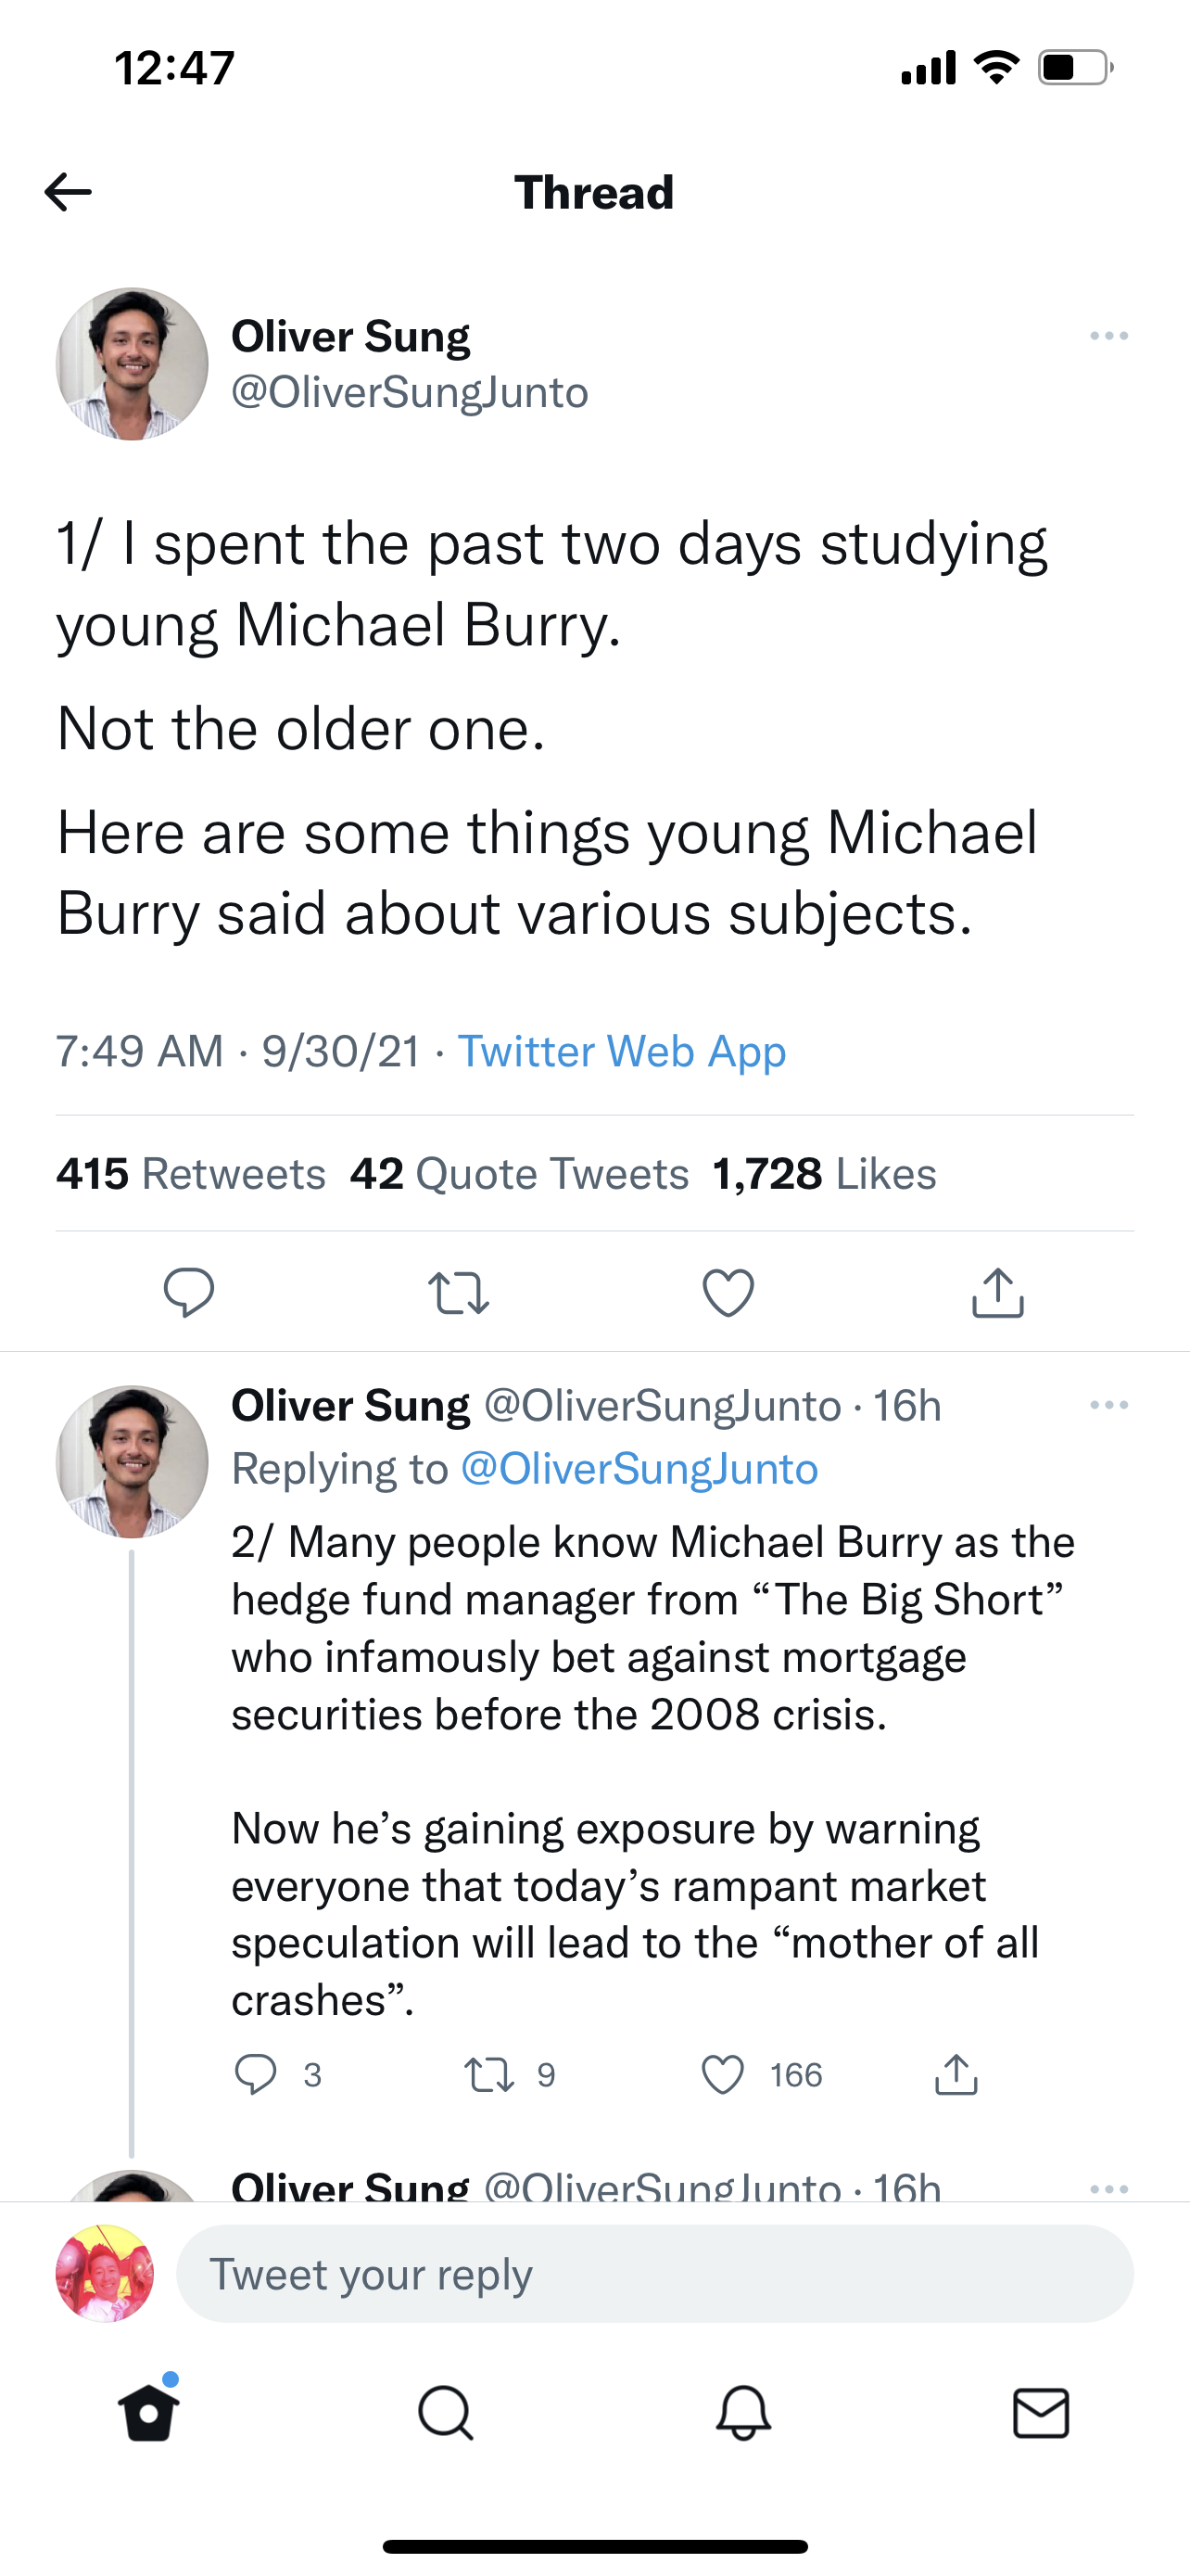Retweet the second tweet with 9 retweets
The width and height of the screenshot is (1190, 2576).
(x=489, y=2075)
